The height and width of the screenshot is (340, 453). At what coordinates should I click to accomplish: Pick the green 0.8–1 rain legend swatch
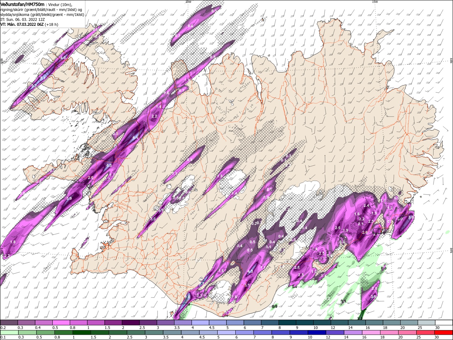click(63, 333)
